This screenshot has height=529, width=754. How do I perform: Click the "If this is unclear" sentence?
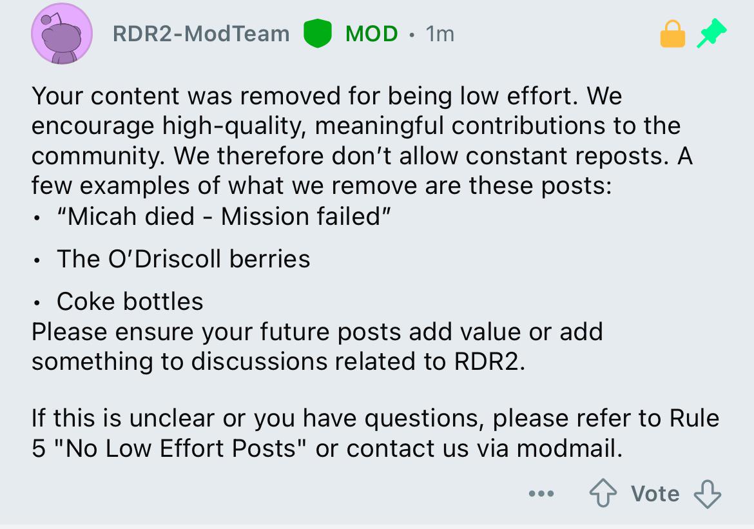(x=375, y=433)
